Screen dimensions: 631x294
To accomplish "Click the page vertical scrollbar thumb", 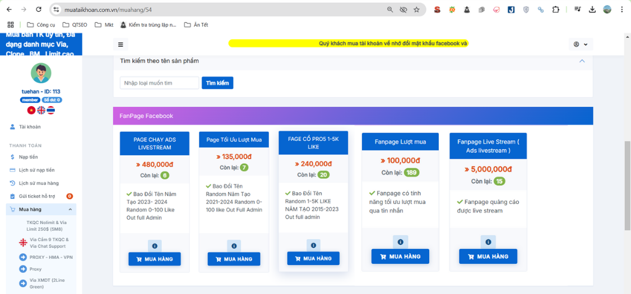I will point(628,185).
